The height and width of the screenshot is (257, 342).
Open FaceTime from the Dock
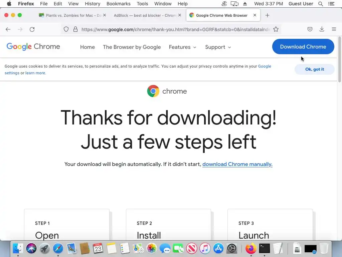click(x=178, y=249)
